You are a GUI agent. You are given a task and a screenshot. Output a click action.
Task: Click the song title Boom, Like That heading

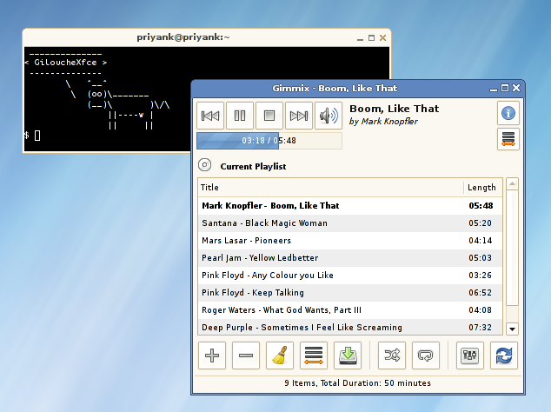(x=395, y=109)
